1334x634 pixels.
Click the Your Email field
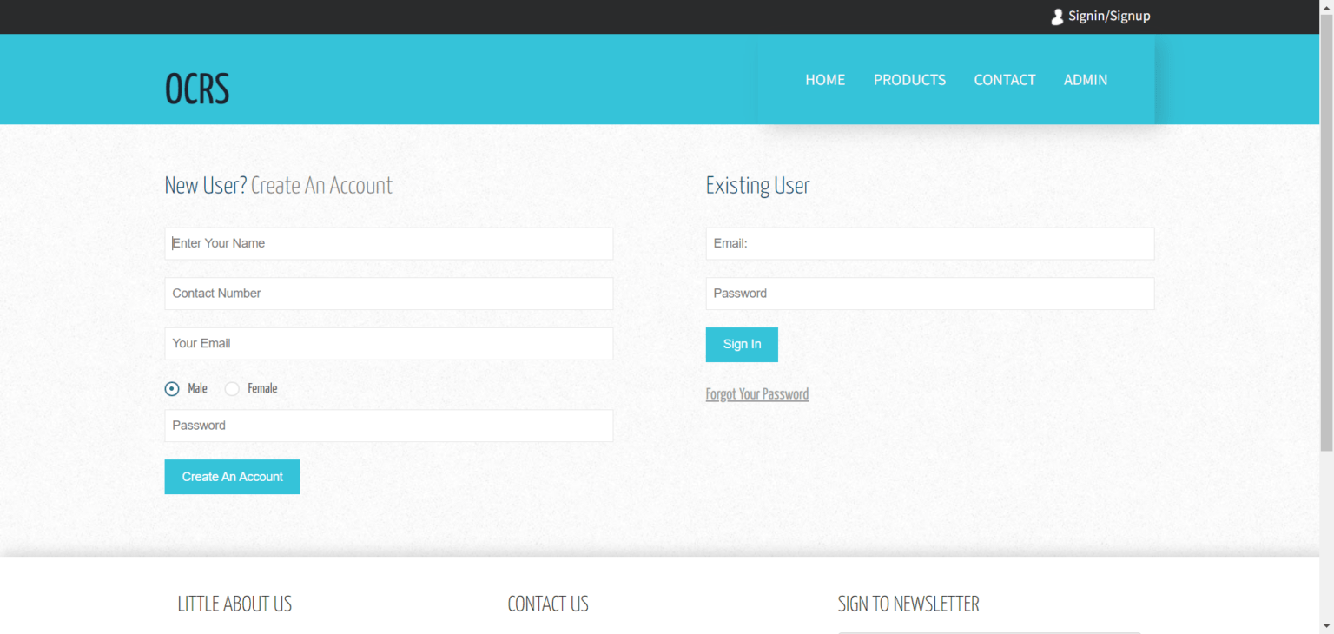click(x=388, y=343)
